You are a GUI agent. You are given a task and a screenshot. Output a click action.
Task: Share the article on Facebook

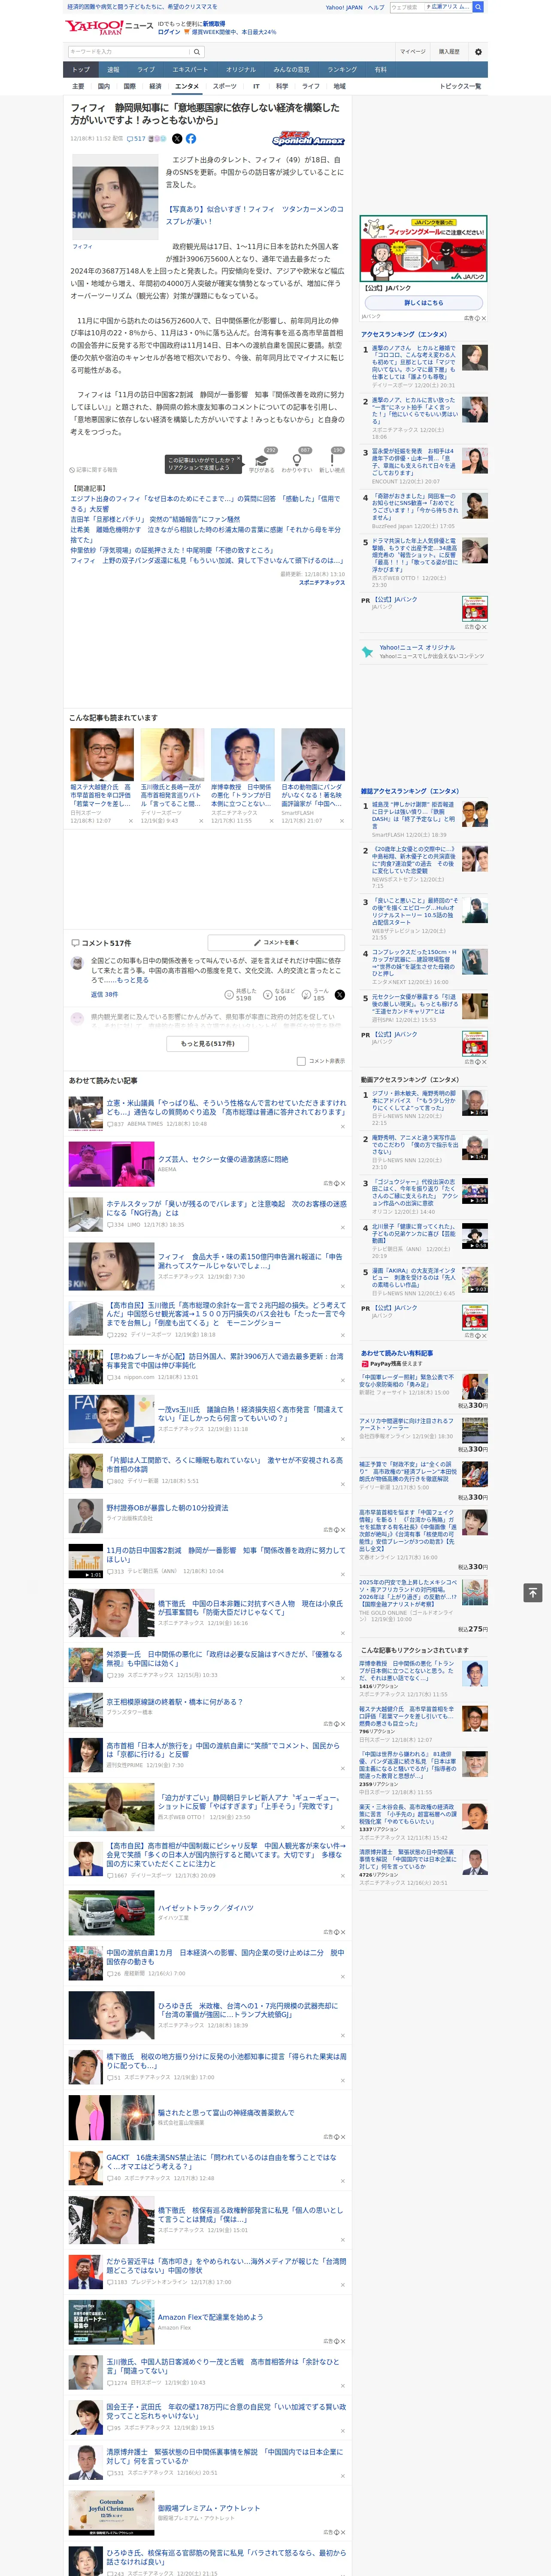191,139
